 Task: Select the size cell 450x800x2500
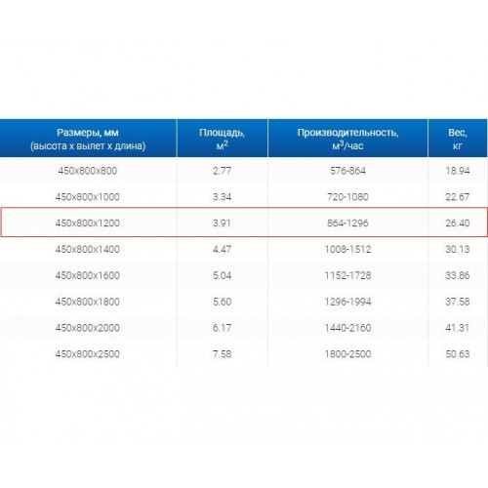tap(88, 354)
